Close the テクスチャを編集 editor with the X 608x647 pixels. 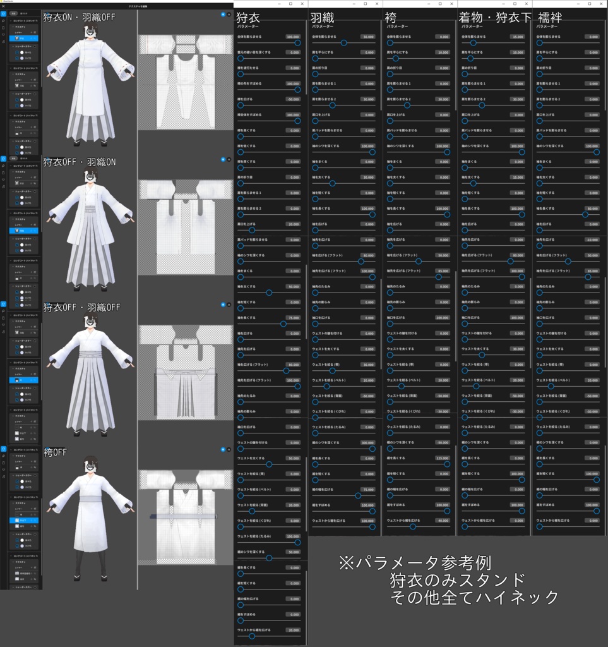(x=3, y=6)
